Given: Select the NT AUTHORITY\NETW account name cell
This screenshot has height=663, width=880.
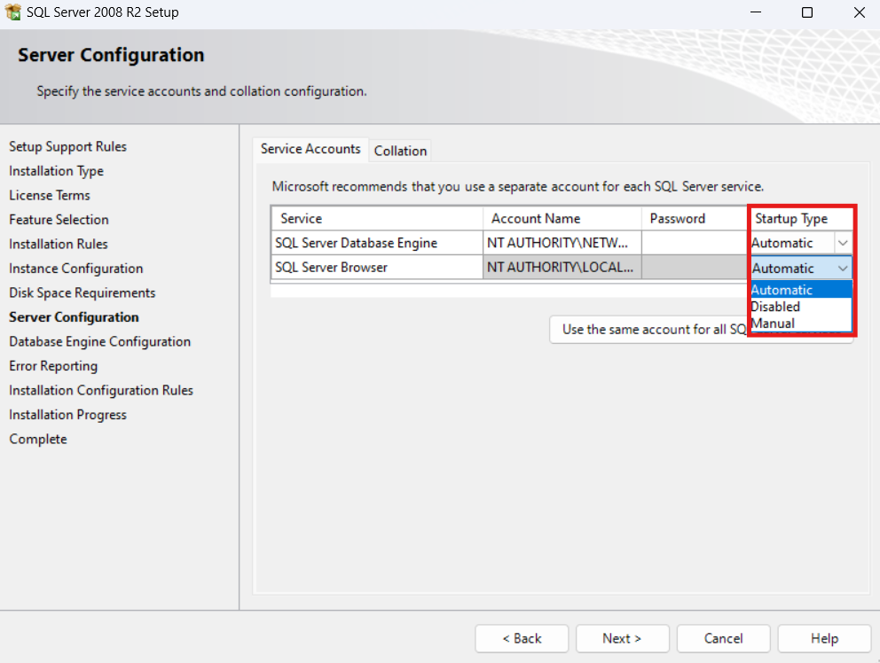Looking at the screenshot, I should pyautogui.click(x=560, y=242).
